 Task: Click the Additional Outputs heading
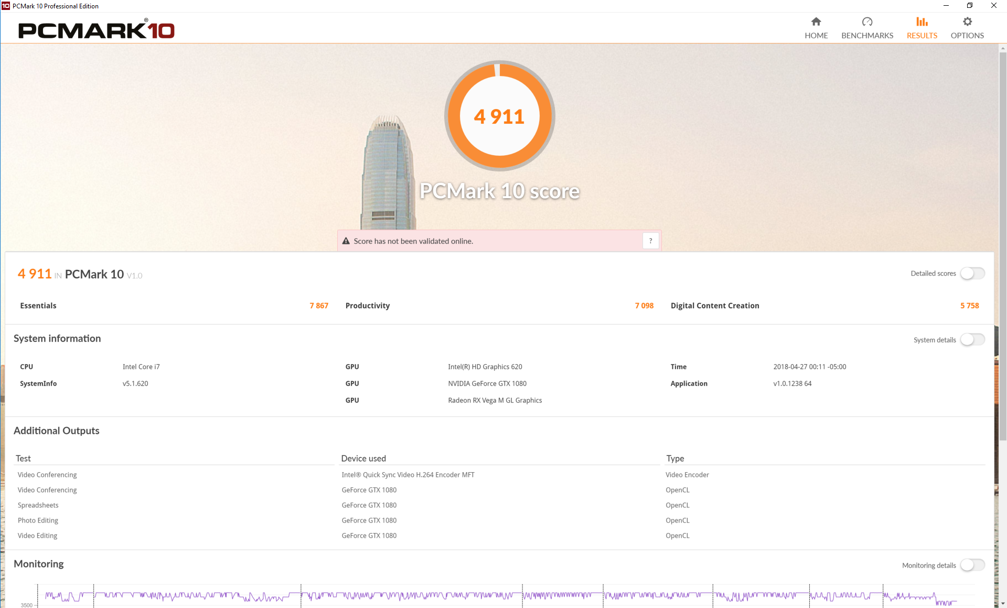(57, 431)
